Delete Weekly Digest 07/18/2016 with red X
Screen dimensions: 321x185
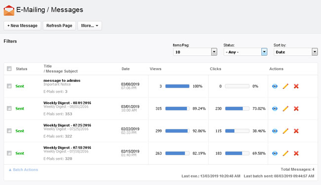coord(296,153)
